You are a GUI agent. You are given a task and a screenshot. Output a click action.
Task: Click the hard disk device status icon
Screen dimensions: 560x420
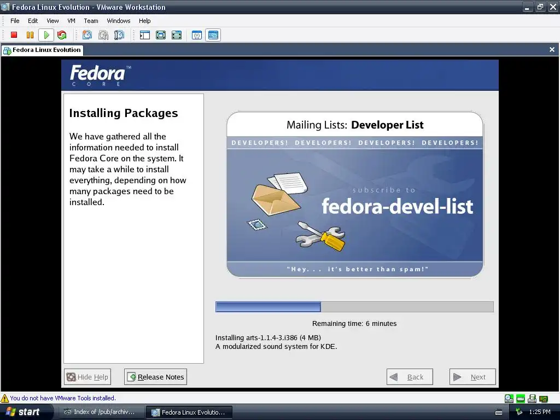(521, 398)
